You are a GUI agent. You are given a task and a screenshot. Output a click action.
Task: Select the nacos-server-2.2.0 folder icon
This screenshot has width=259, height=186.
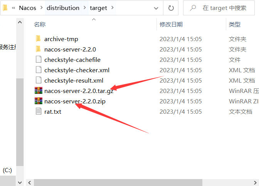pos(38,49)
